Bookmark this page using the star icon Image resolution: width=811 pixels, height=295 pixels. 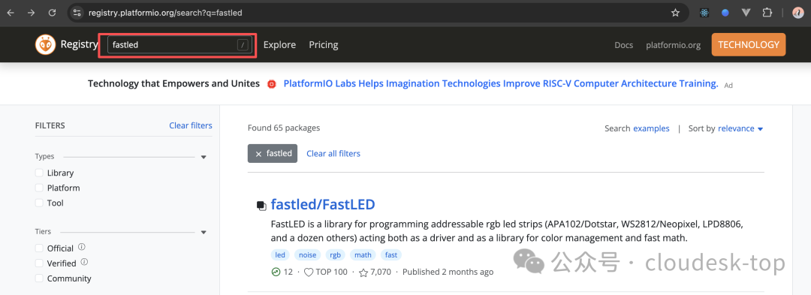point(675,13)
